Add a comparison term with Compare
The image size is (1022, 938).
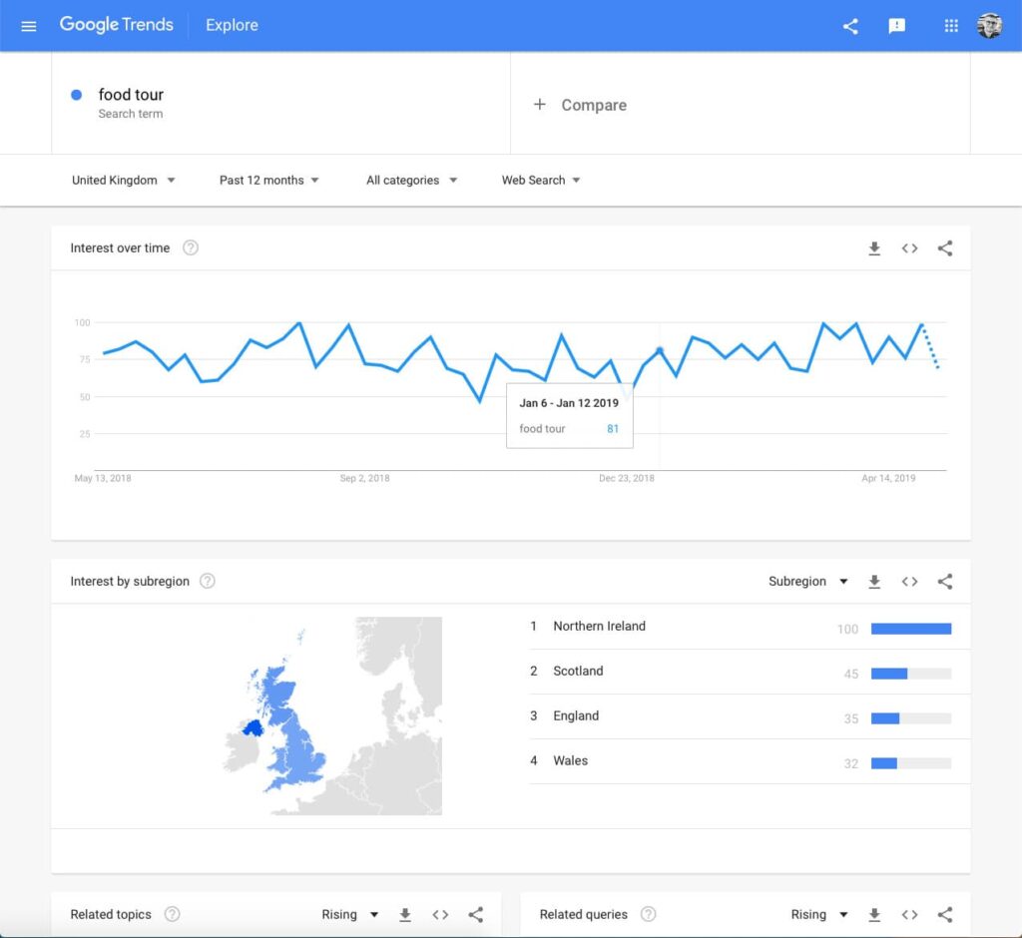pos(581,105)
